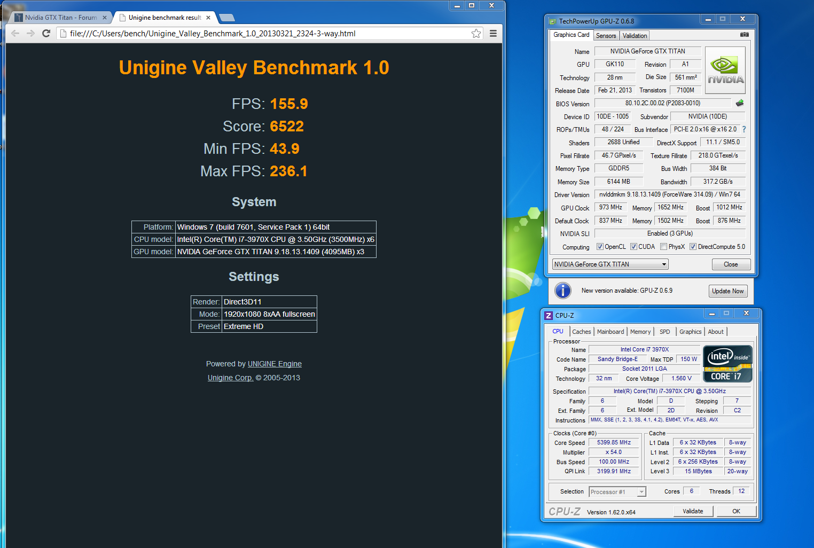Open the Chrome menu icon

tap(493, 34)
